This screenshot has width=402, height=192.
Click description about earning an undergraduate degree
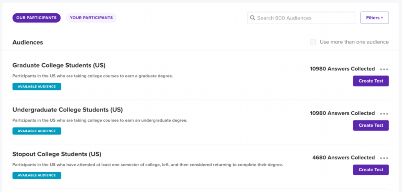click(x=100, y=120)
